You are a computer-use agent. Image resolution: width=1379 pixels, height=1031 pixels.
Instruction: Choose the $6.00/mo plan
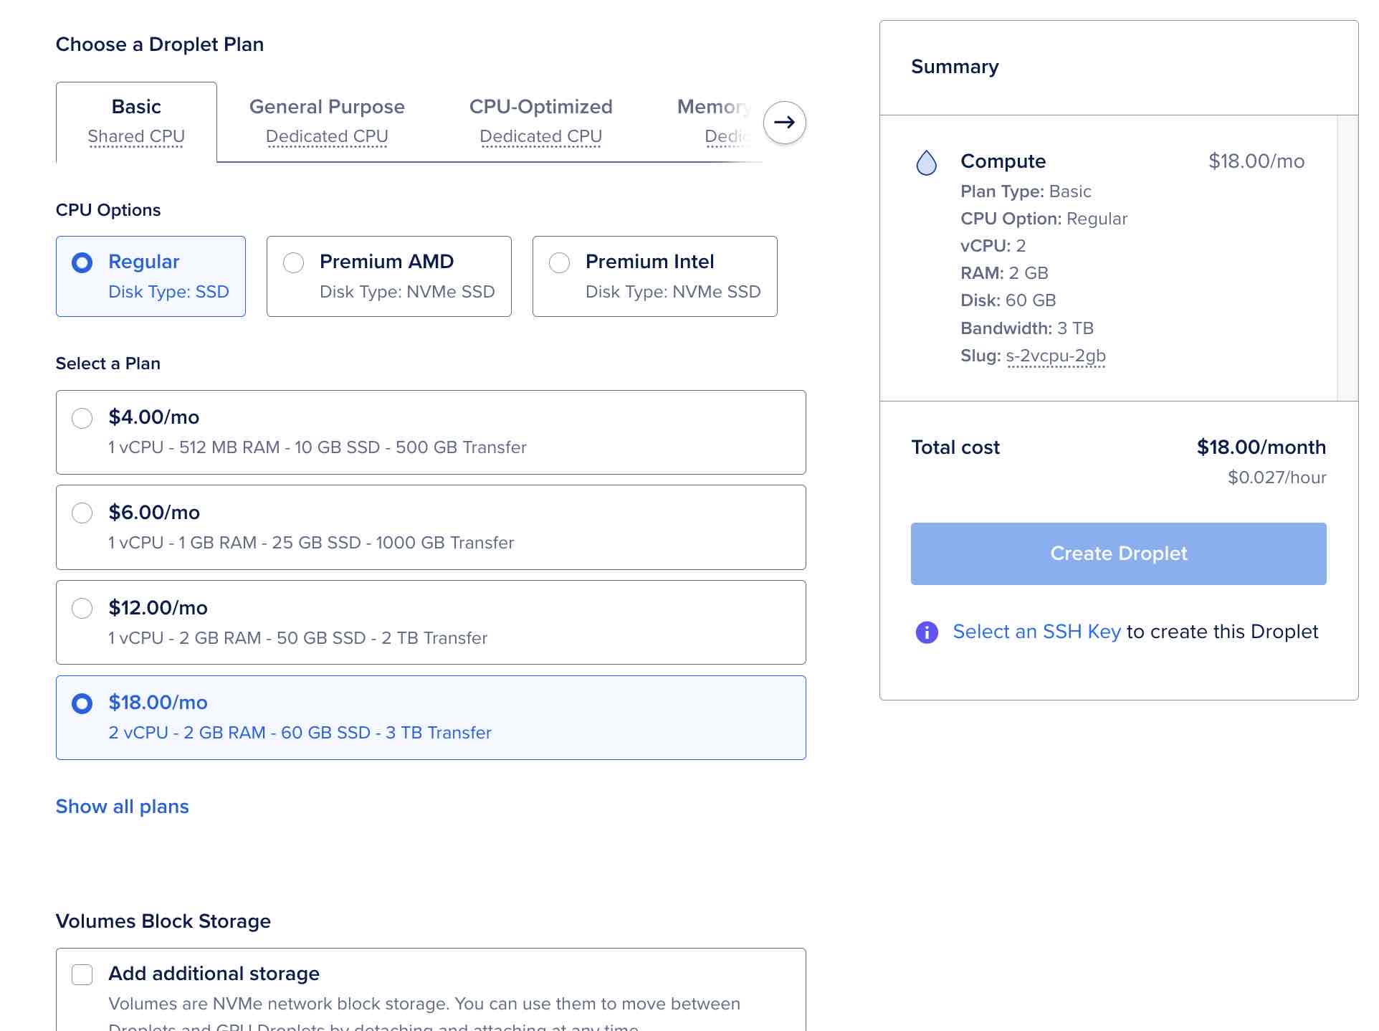point(431,528)
